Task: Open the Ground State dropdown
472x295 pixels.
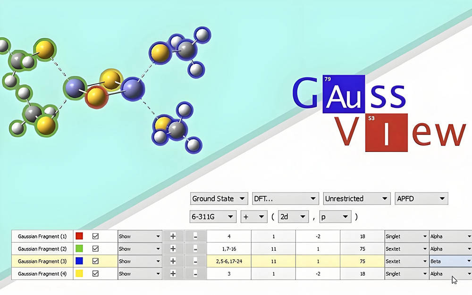Action: coord(219,199)
